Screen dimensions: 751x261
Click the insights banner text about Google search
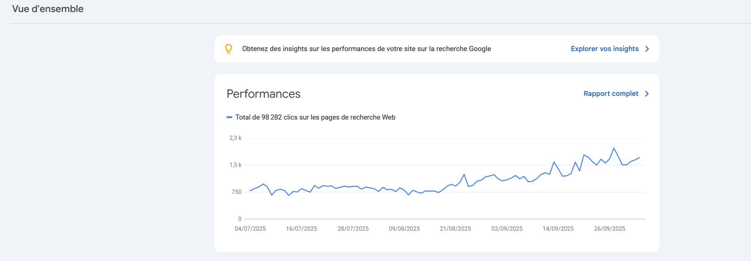[x=366, y=49]
